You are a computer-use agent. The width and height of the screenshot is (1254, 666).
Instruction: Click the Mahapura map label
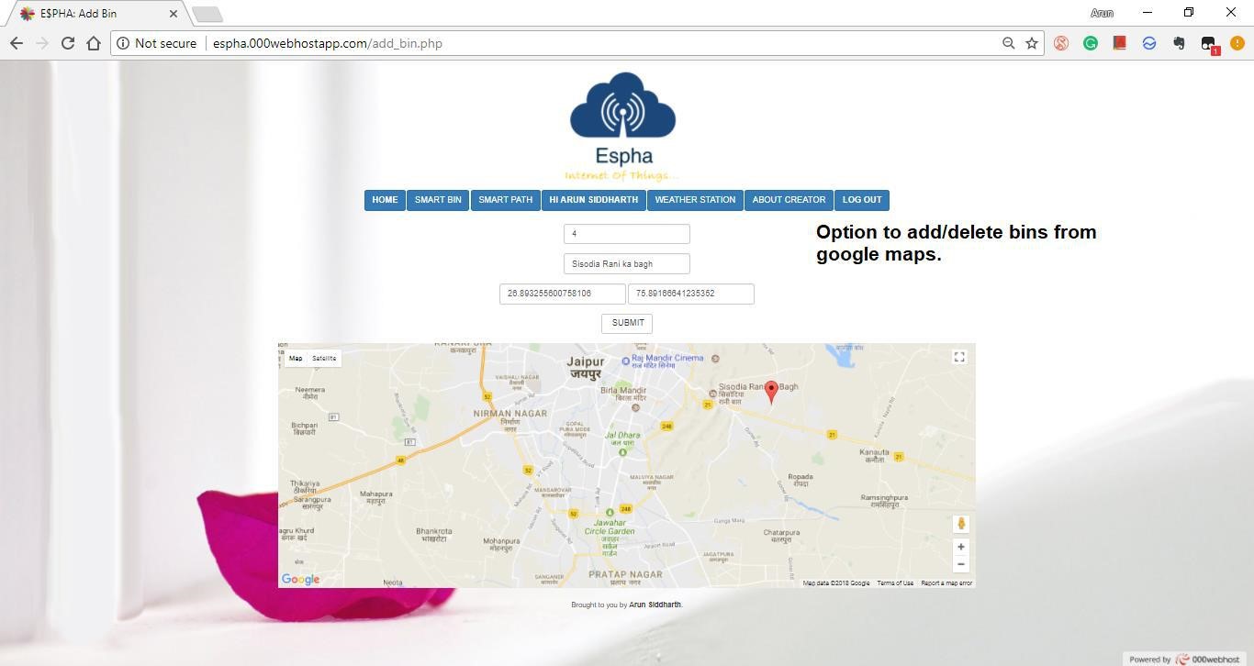tap(375, 497)
